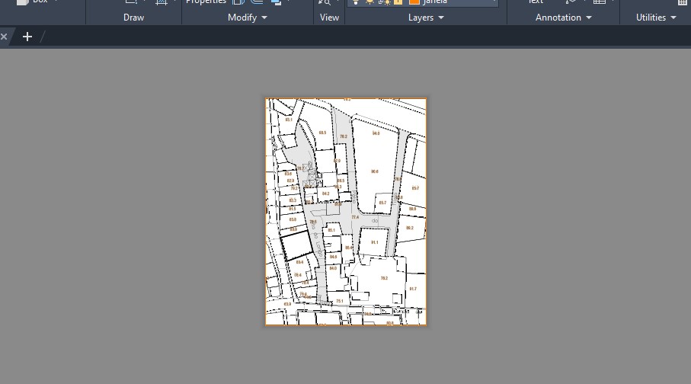Viewport: 691px width, 384px height.
Task: Click the View panel label
Action: click(329, 18)
